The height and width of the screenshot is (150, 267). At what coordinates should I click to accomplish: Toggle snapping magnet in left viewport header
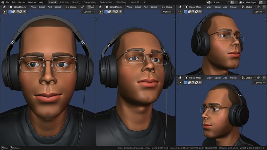pyautogui.click(x=89, y=7)
